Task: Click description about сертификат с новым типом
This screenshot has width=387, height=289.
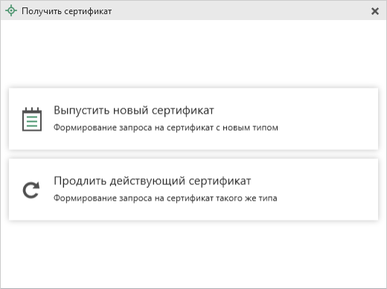Action: [166, 128]
